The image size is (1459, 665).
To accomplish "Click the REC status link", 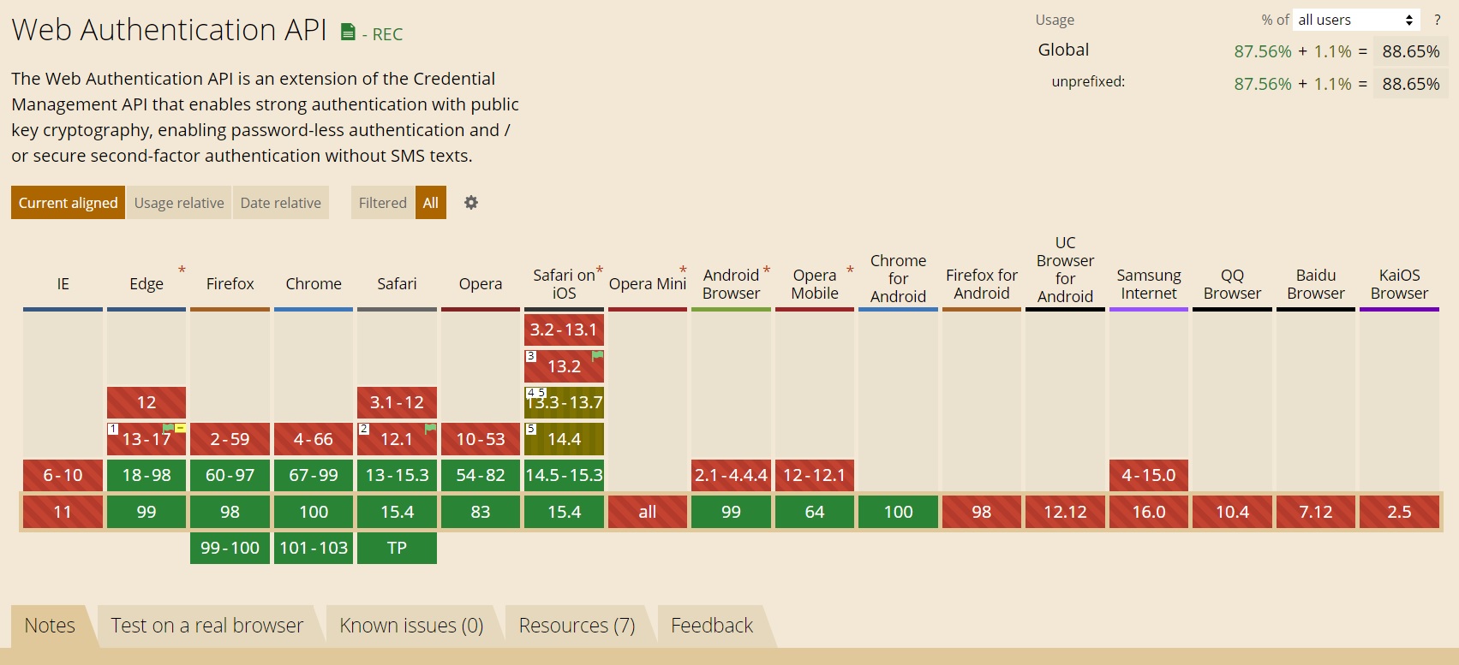I will [387, 34].
